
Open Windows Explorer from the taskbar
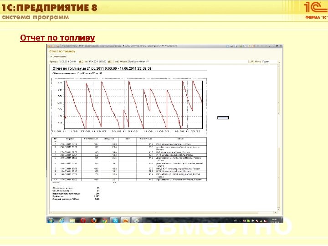[x=72, y=220]
